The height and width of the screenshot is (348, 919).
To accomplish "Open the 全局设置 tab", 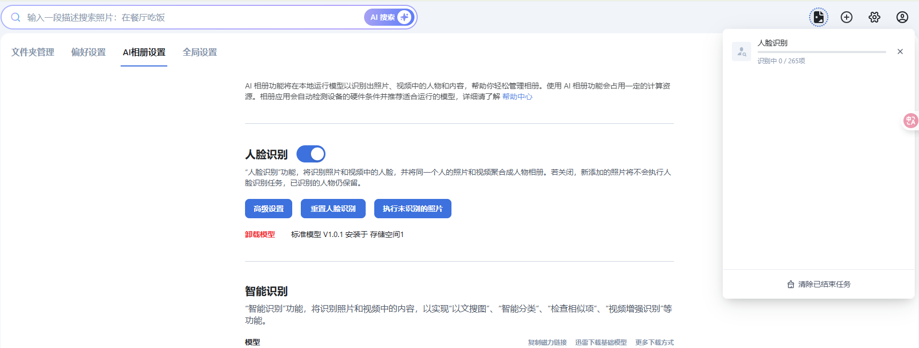I will pos(199,52).
